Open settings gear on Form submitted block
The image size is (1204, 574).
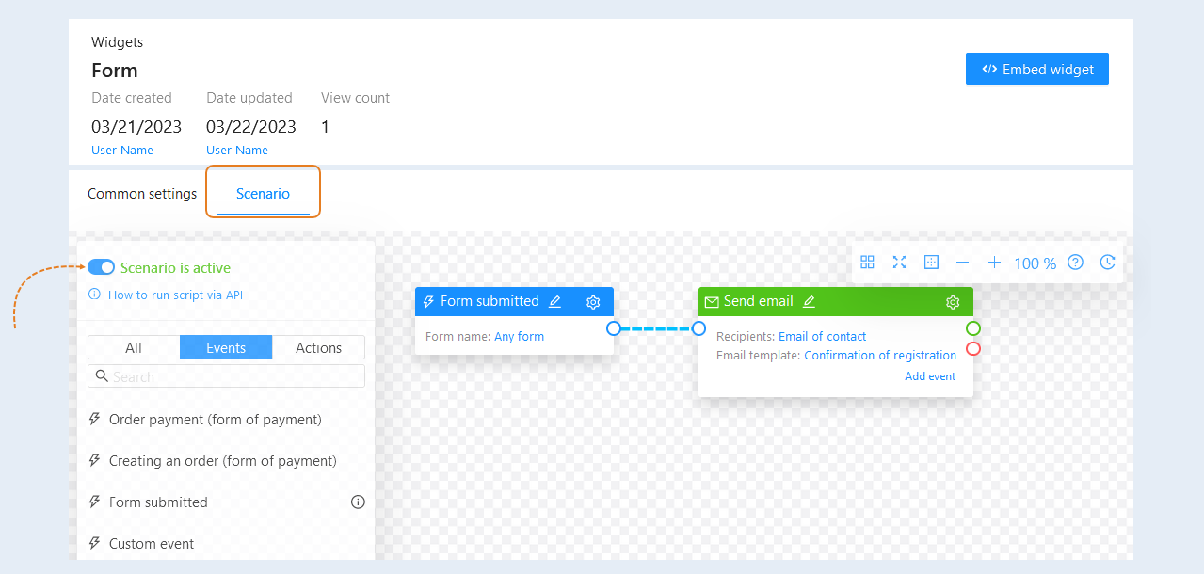point(593,302)
